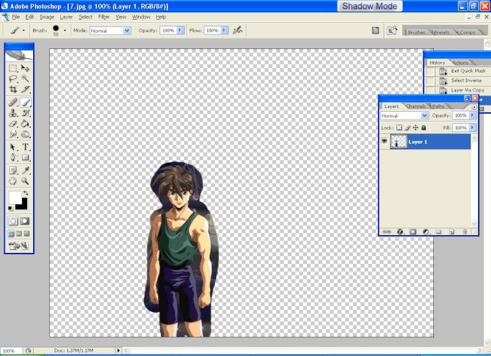Open Layers panel flyout menu
The height and width of the screenshot is (356, 491).
tap(474, 107)
